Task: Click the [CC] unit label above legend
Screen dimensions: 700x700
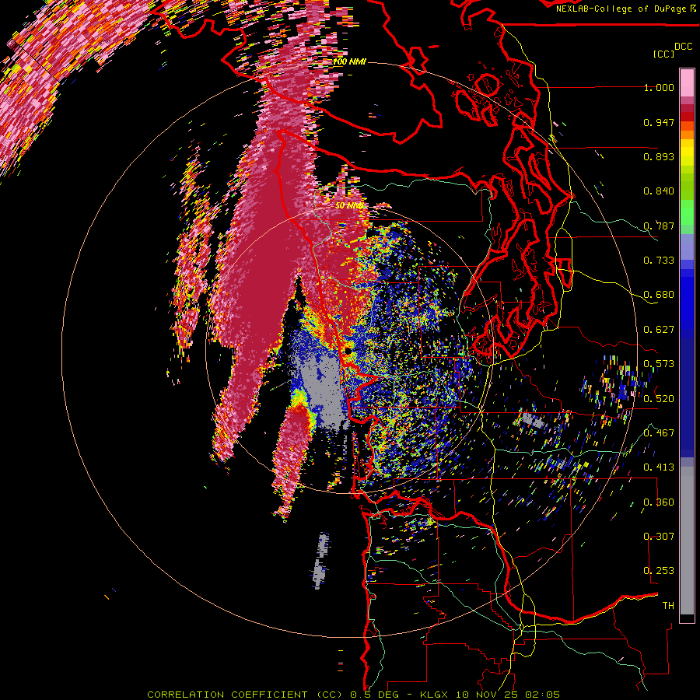Action: 664,54
